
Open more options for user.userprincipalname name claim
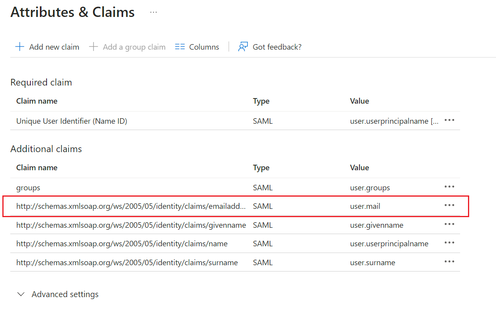point(449,243)
